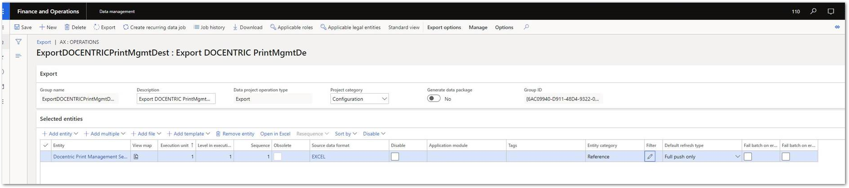Open Applicable roles
This screenshot has height=188, width=849.
[x=291, y=27]
